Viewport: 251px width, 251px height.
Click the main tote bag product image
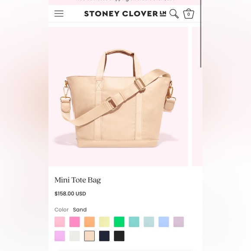(x=118, y=97)
